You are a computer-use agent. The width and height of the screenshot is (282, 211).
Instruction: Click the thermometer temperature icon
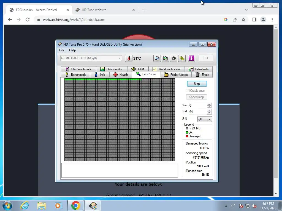coord(129,58)
